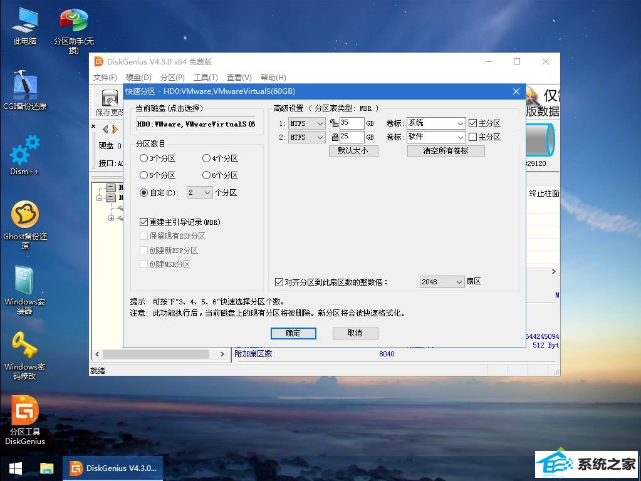Click the right arrow of the horizontal scrollbar
This screenshot has width=641, height=481.
click(222, 354)
